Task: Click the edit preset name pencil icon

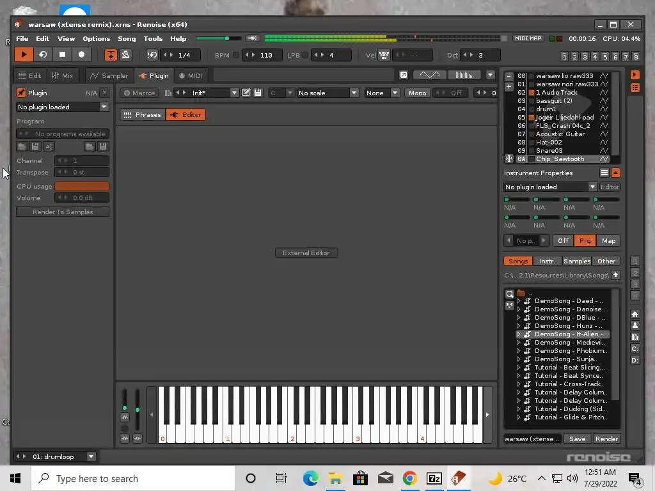Action: (x=246, y=93)
